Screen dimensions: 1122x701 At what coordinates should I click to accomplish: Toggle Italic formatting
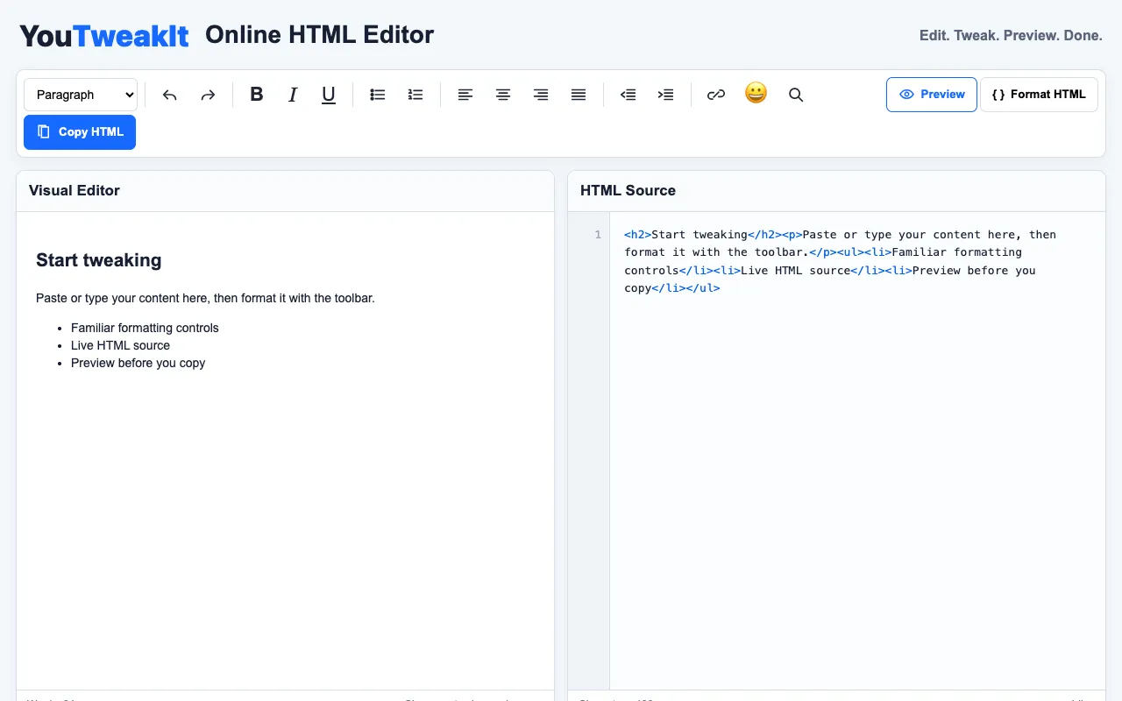pyautogui.click(x=293, y=95)
